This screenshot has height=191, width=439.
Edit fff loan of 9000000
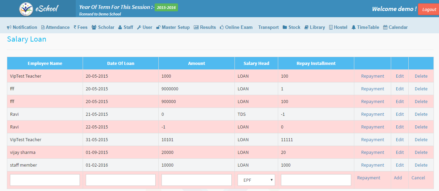pos(400,89)
